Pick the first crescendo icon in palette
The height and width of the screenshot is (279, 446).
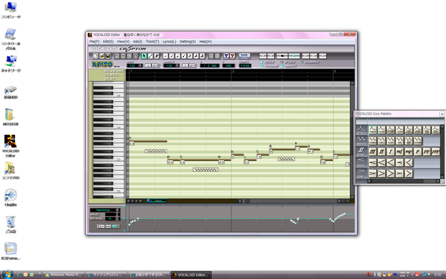[x=372, y=162]
